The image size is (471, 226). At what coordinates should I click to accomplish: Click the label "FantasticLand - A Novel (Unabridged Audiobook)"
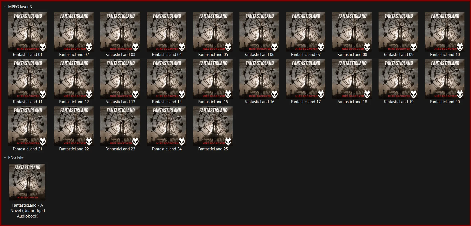[28, 211]
